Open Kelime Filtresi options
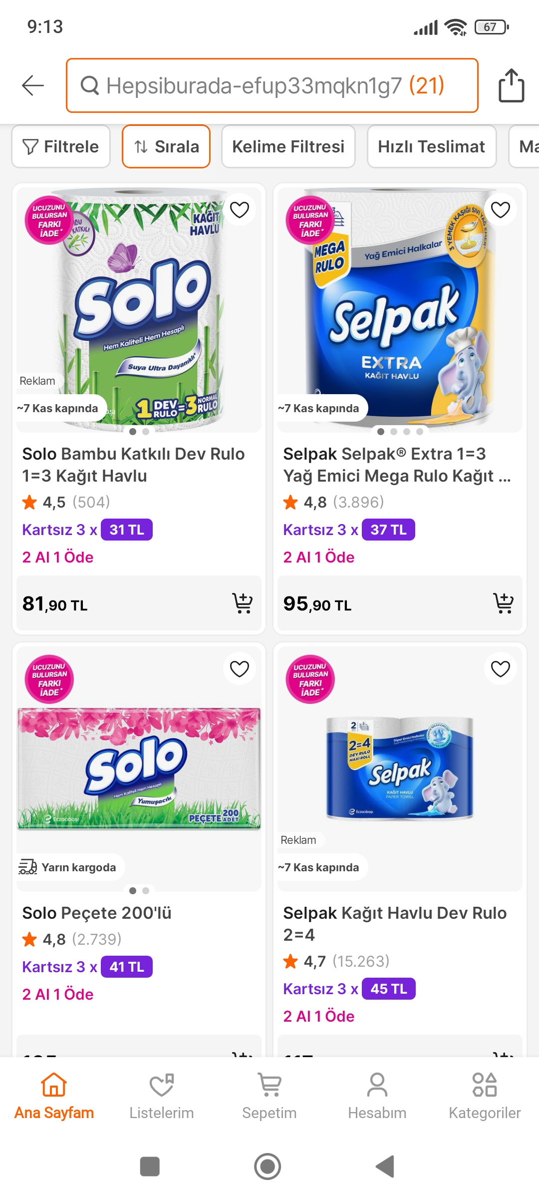This screenshot has width=539, height=1199. click(288, 146)
